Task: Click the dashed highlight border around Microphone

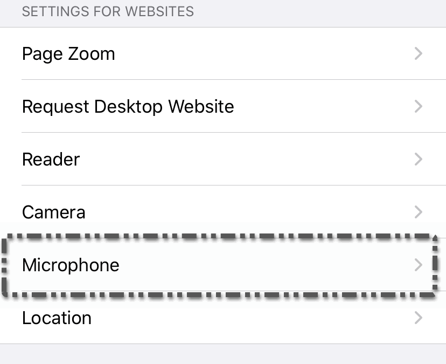Action: (x=215, y=237)
